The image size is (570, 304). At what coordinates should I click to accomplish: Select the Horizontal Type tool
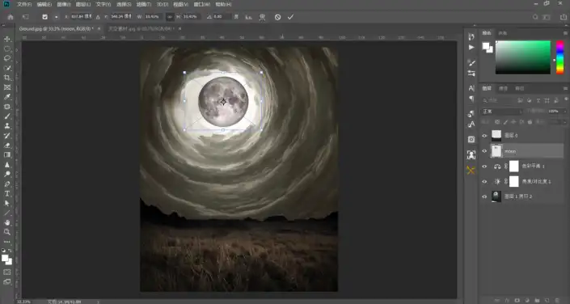pos(7,193)
